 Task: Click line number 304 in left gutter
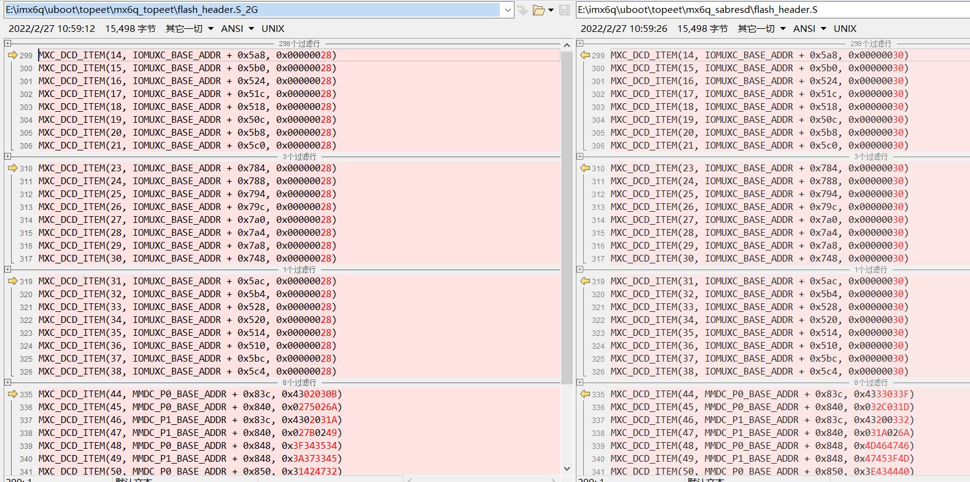click(26, 120)
